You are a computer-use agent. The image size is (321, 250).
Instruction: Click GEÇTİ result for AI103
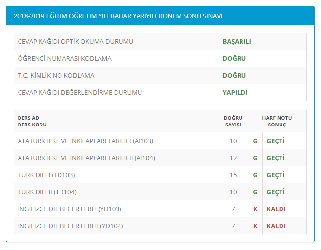point(276,141)
